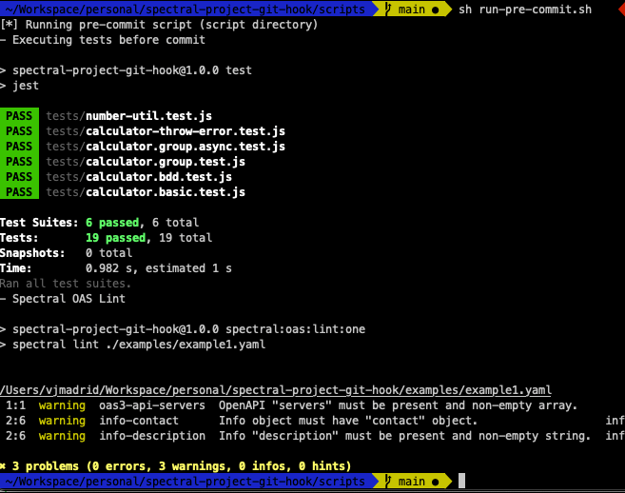Click file name number-util.test.js
The height and width of the screenshot is (493, 625).
tap(148, 116)
